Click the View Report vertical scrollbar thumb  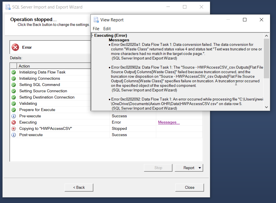[x=267, y=58]
